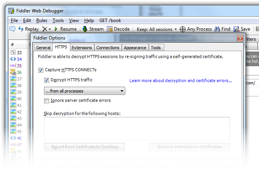Click Export Root Certificate to Desktop button
Screen dimensions: 259x182
85,147
